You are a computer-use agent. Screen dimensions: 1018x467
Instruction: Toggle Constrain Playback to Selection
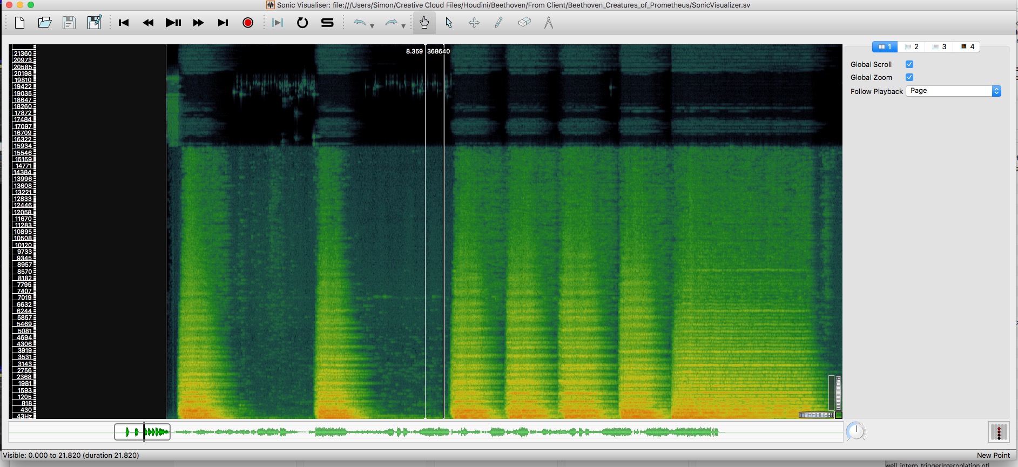point(278,23)
